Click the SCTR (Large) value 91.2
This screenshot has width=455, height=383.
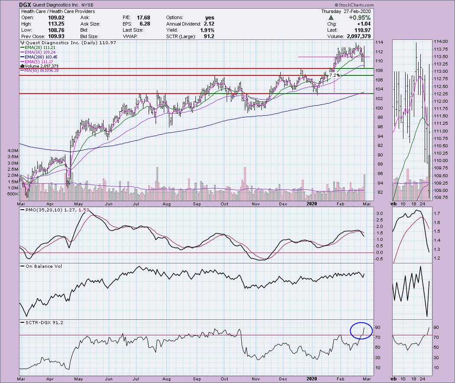pos(209,36)
